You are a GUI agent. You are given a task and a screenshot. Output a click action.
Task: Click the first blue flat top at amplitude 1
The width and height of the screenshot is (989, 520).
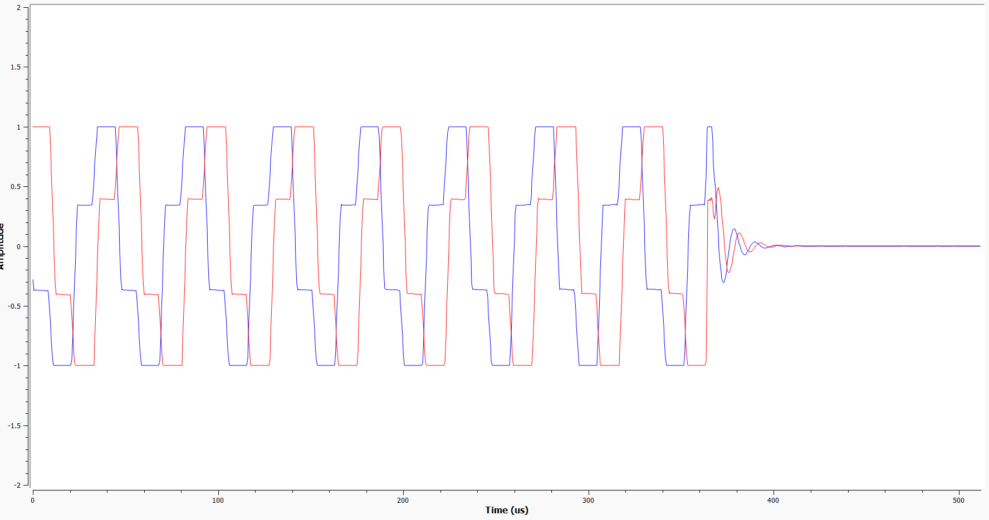[x=106, y=127]
